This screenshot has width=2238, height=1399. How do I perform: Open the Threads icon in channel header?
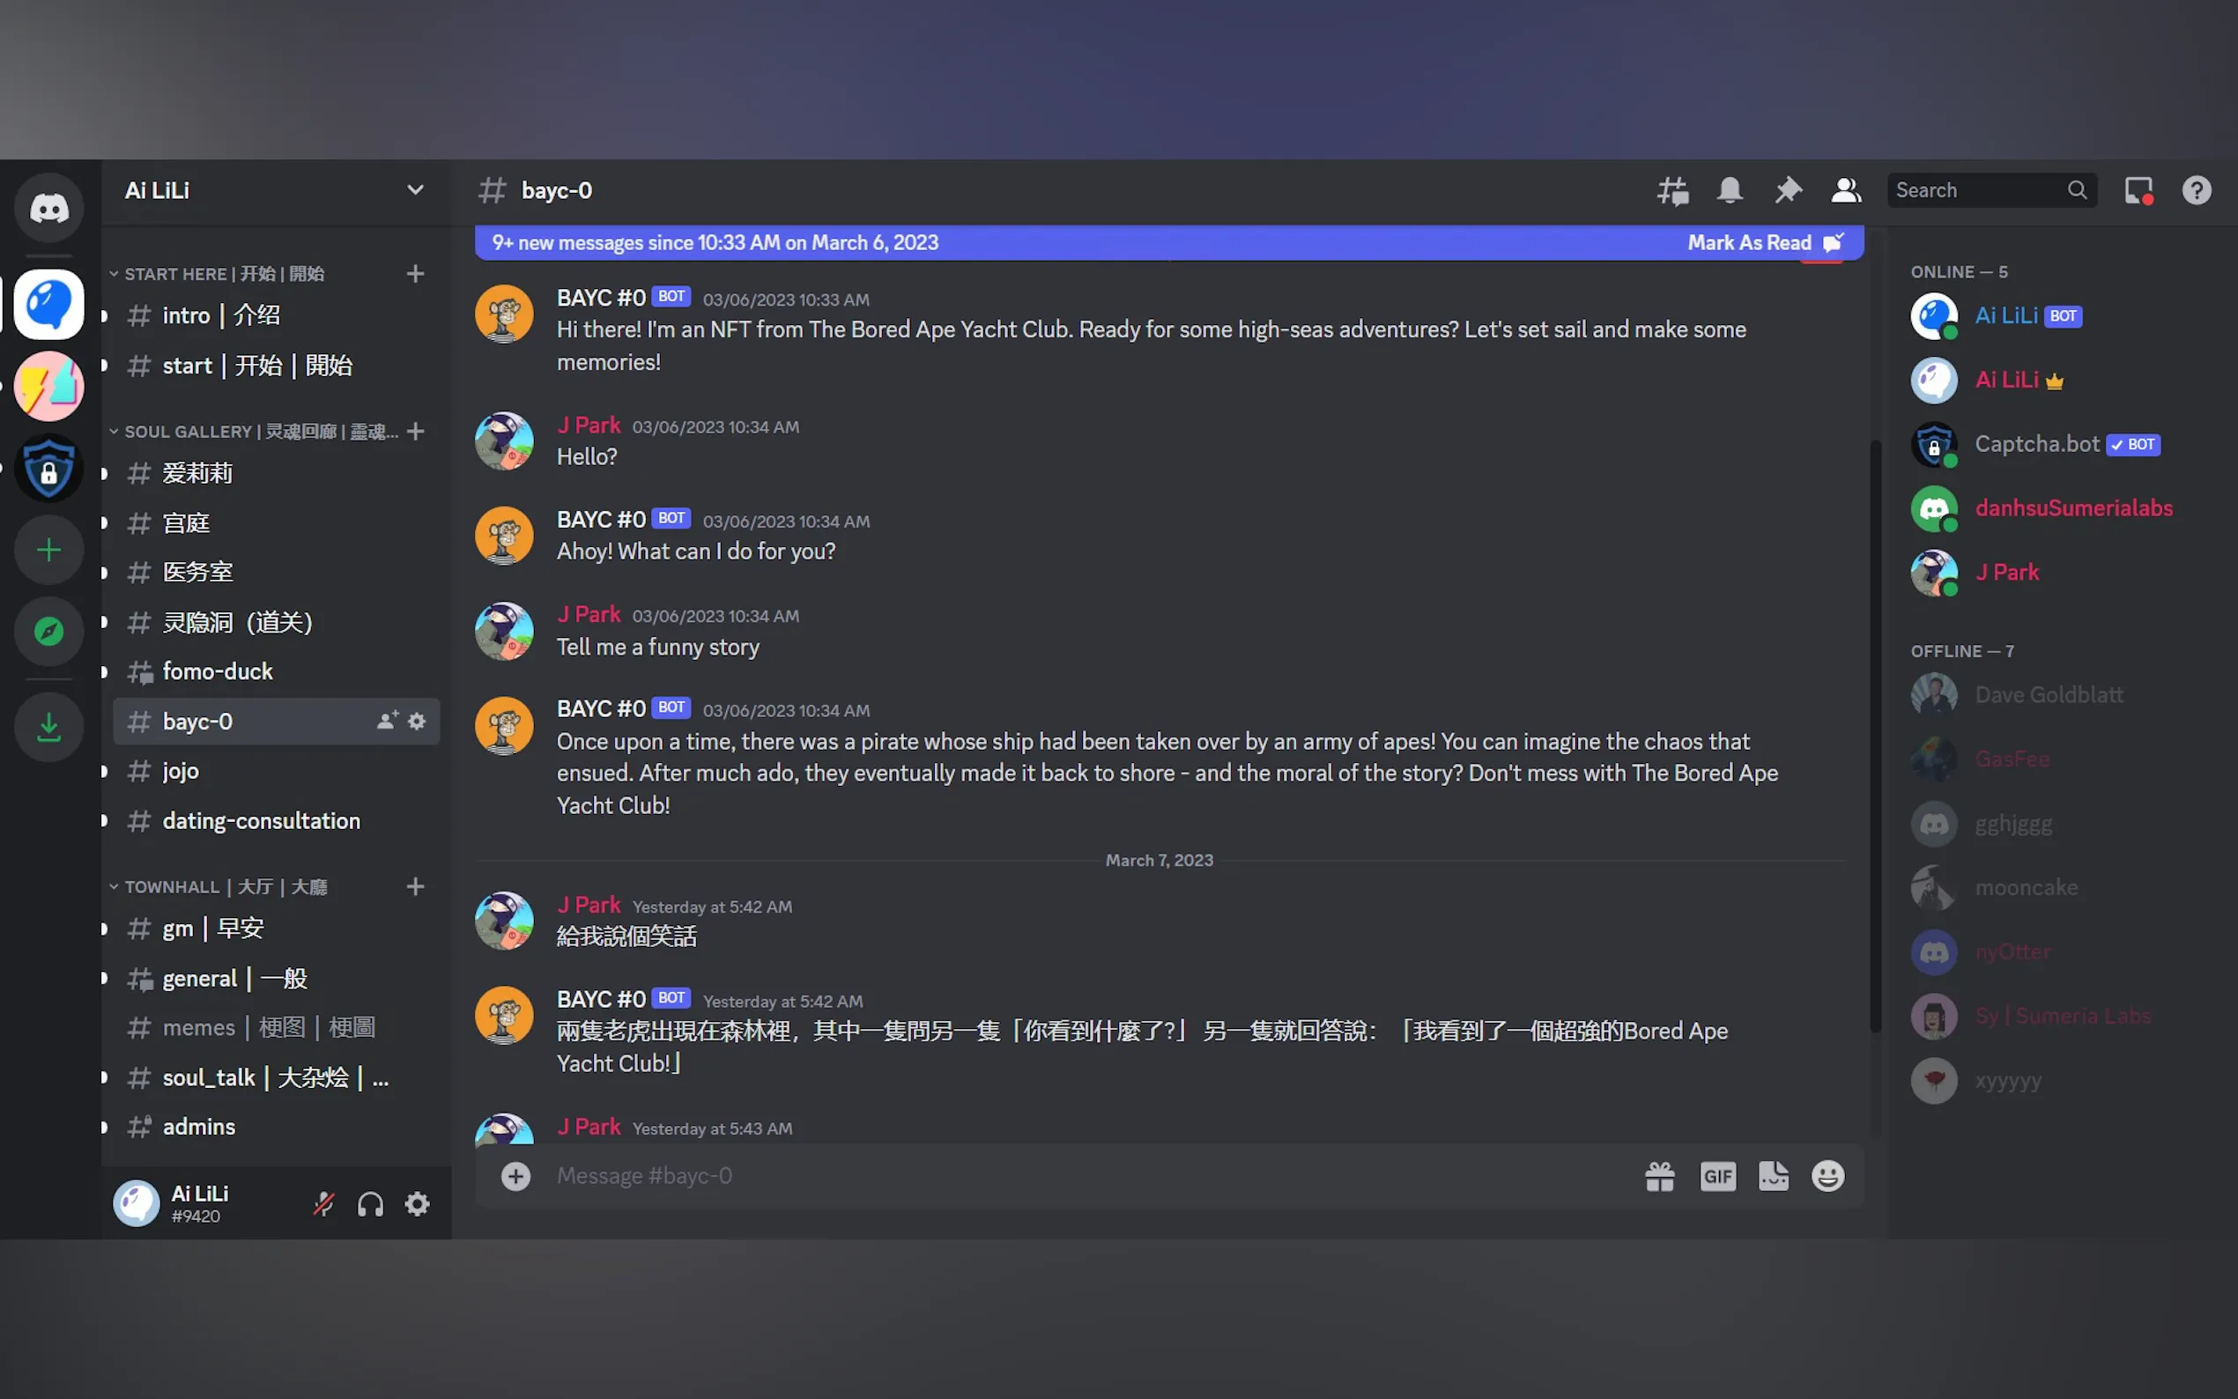point(1672,190)
